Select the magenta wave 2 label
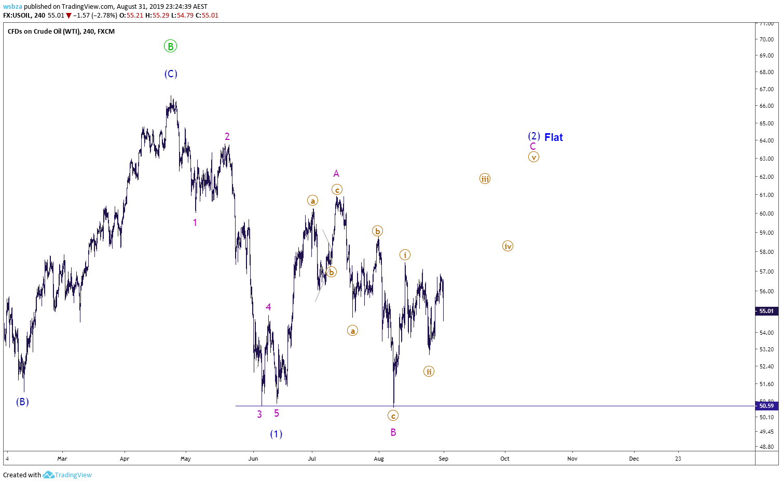 [227, 136]
